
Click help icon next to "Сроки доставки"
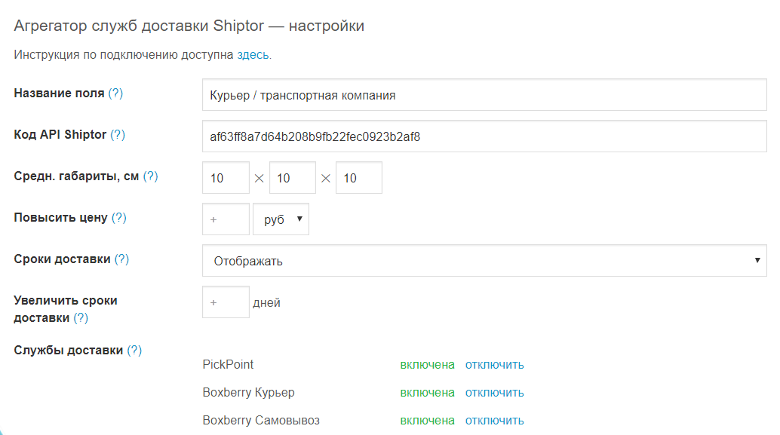[121, 259]
